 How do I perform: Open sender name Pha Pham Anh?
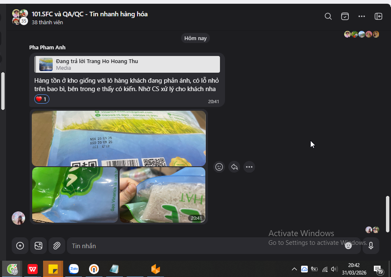(47, 47)
